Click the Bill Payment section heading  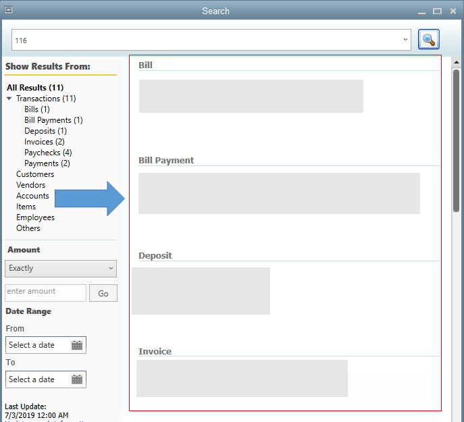166,161
